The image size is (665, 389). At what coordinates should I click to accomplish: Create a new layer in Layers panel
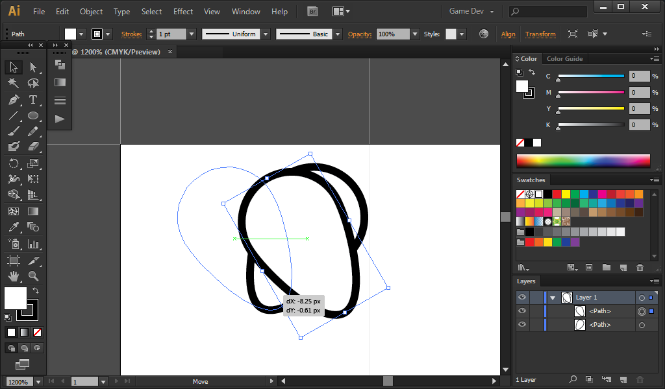pos(623,379)
